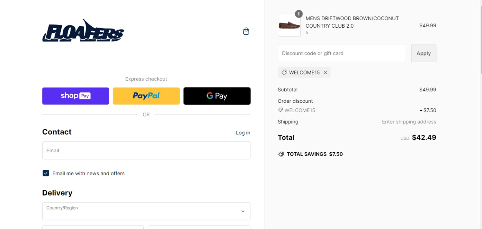Screen dimensions: 482x229
Task: Remove the WELCOME15 discount code
Action: (x=326, y=72)
